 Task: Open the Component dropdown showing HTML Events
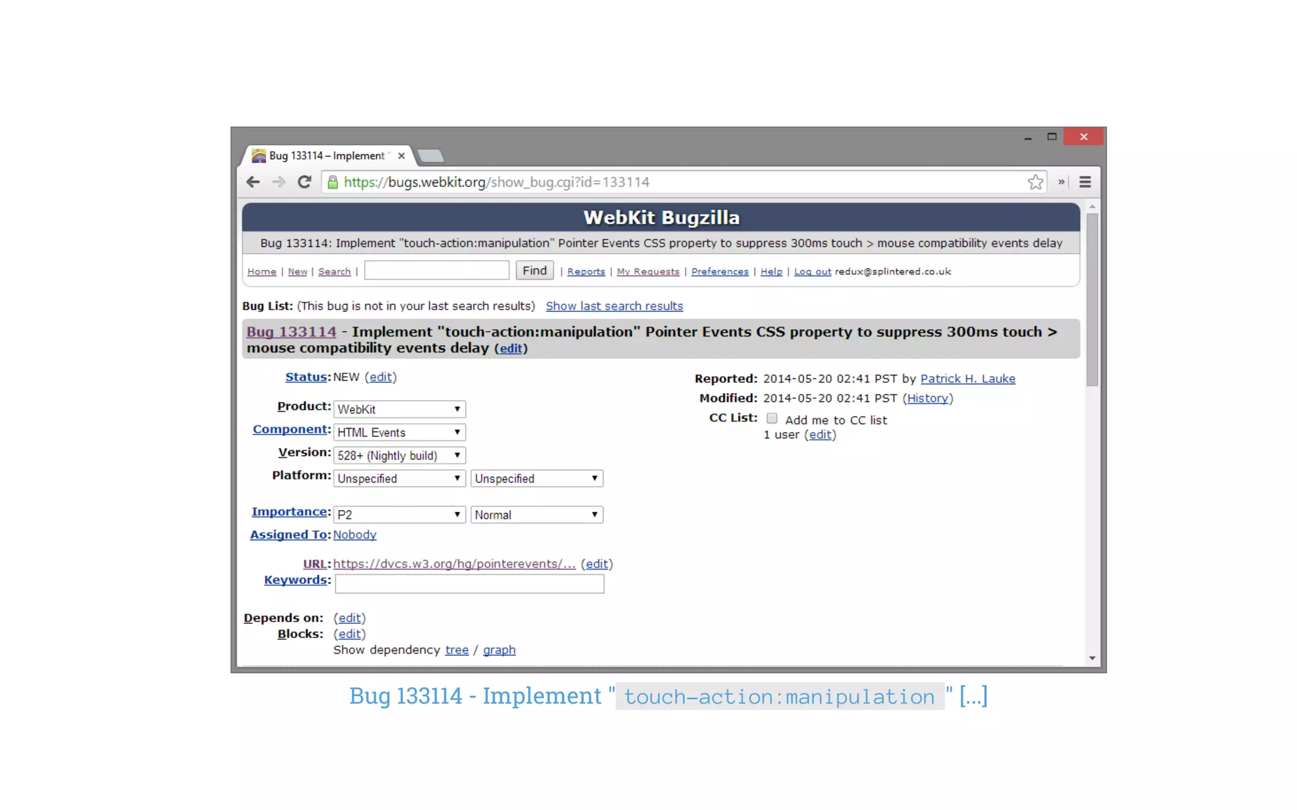tap(400, 432)
